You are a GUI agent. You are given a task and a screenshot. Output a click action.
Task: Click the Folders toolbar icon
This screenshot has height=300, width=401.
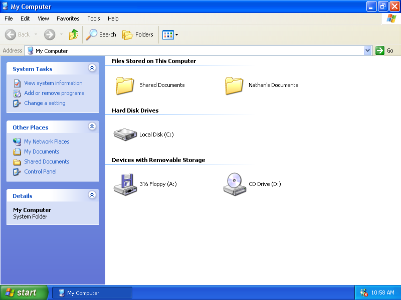[138, 34]
